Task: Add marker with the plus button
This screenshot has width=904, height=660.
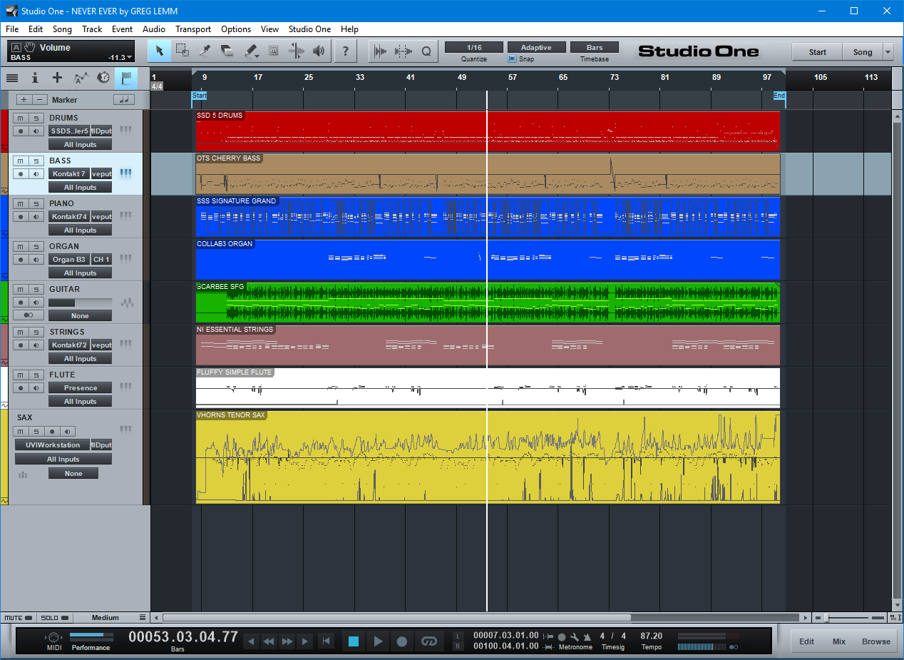Action: click(24, 100)
